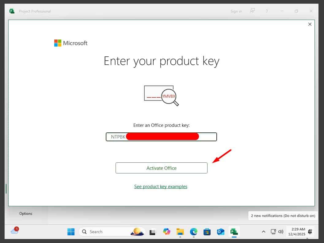Open the volume control in system tray
This screenshot has height=243, width=324.
click(x=280, y=232)
